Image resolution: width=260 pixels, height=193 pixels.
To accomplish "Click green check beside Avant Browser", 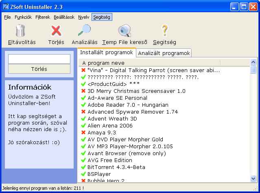I will 83,153.
